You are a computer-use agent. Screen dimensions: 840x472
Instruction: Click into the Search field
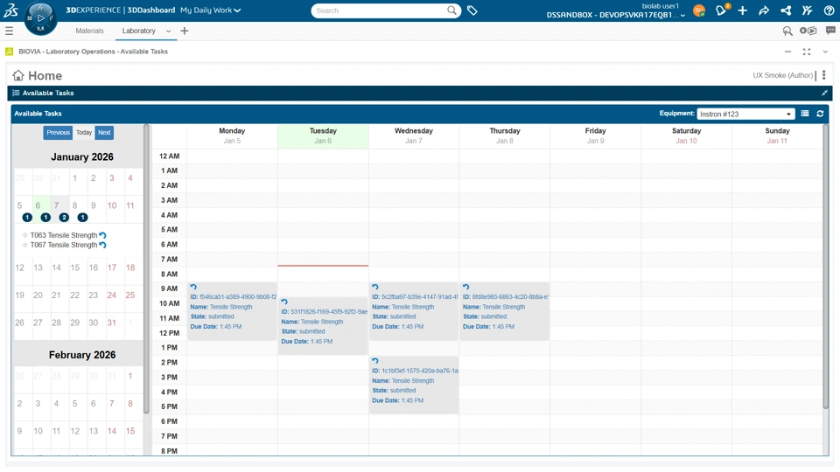[x=380, y=10]
